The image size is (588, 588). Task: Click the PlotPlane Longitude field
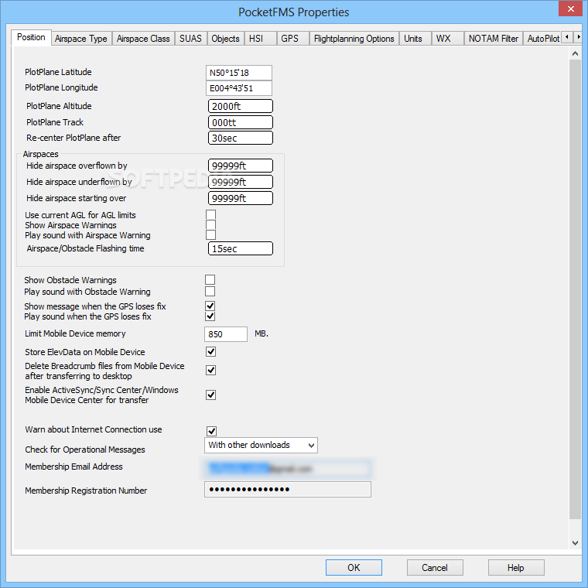pyautogui.click(x=239, y=88)
